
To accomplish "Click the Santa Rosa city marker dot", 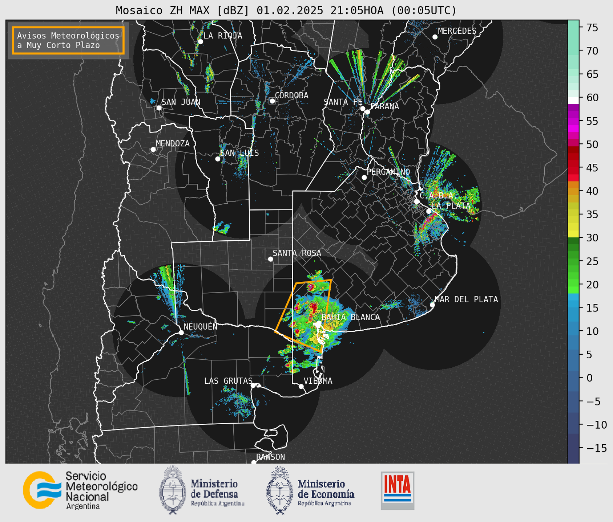I will pyautogui.click(x=270, y=259).
